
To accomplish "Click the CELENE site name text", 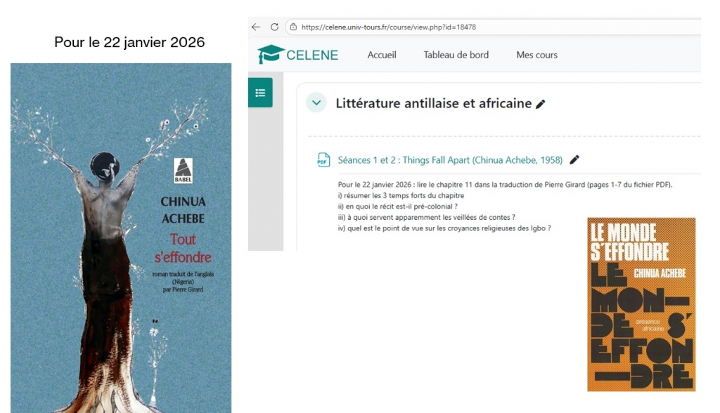I will (312, 55).
